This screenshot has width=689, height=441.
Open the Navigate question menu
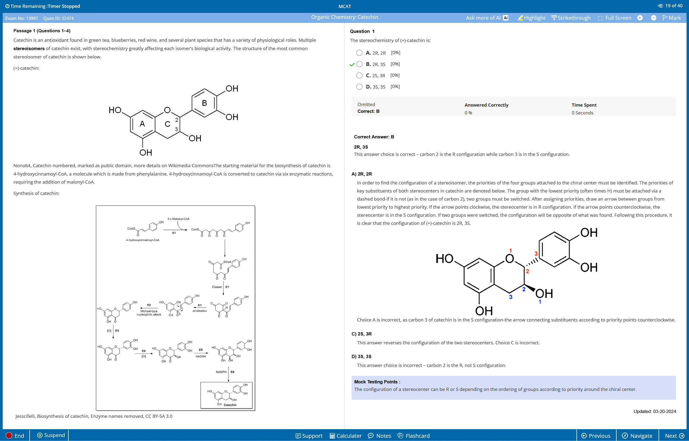(x=637, y=436)
